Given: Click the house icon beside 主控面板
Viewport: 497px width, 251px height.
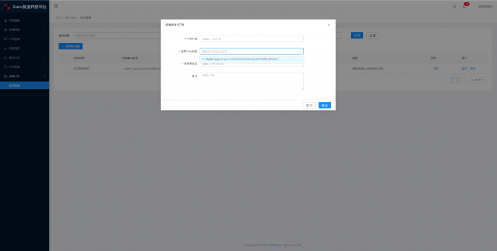Looking at the screenshot, I should click(x=5, y=20).
